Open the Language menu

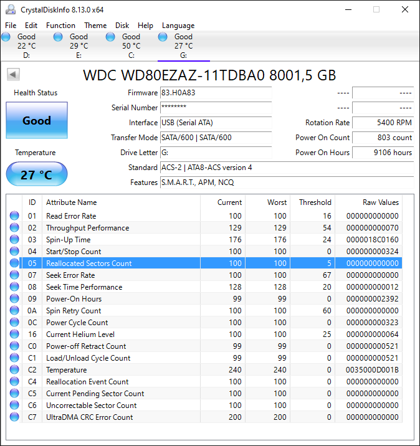(178, 26)
